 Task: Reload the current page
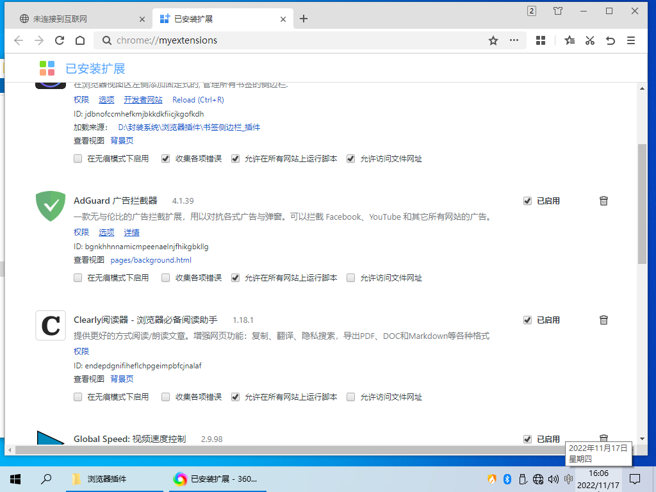coord(60,40)
